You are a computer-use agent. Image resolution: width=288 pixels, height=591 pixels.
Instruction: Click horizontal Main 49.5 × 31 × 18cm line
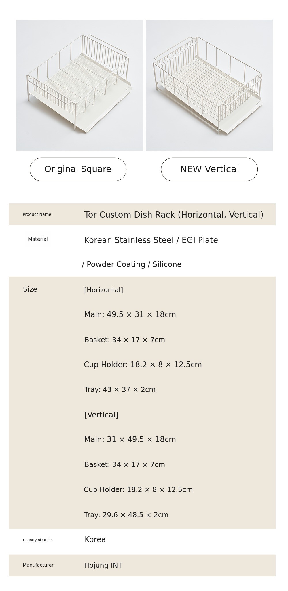[x=130, y=314]
